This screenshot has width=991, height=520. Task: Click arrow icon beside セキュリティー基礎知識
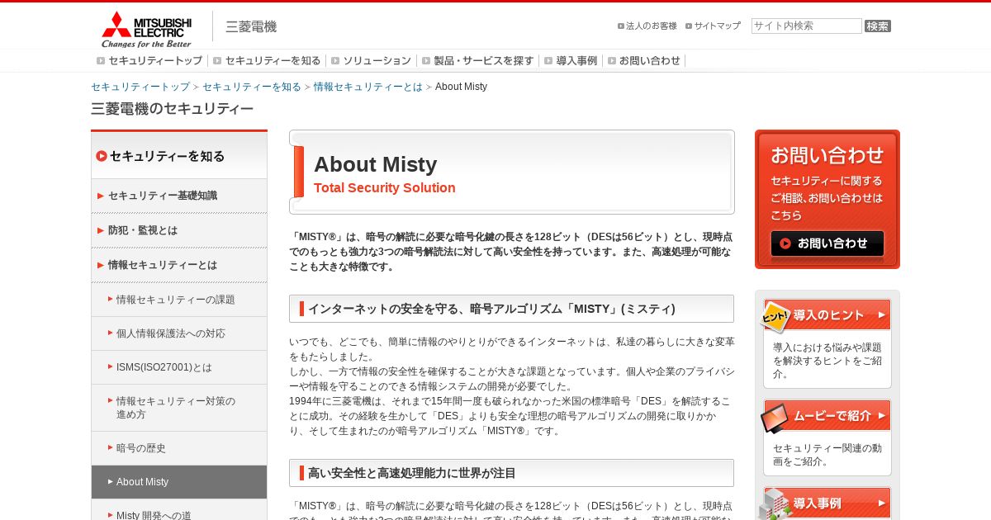tap(101, 196)
